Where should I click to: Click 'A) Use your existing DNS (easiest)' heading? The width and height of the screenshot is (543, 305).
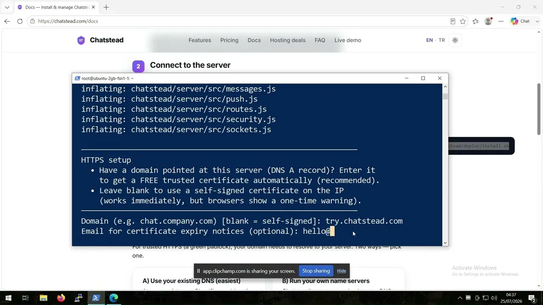pos(191,281)
